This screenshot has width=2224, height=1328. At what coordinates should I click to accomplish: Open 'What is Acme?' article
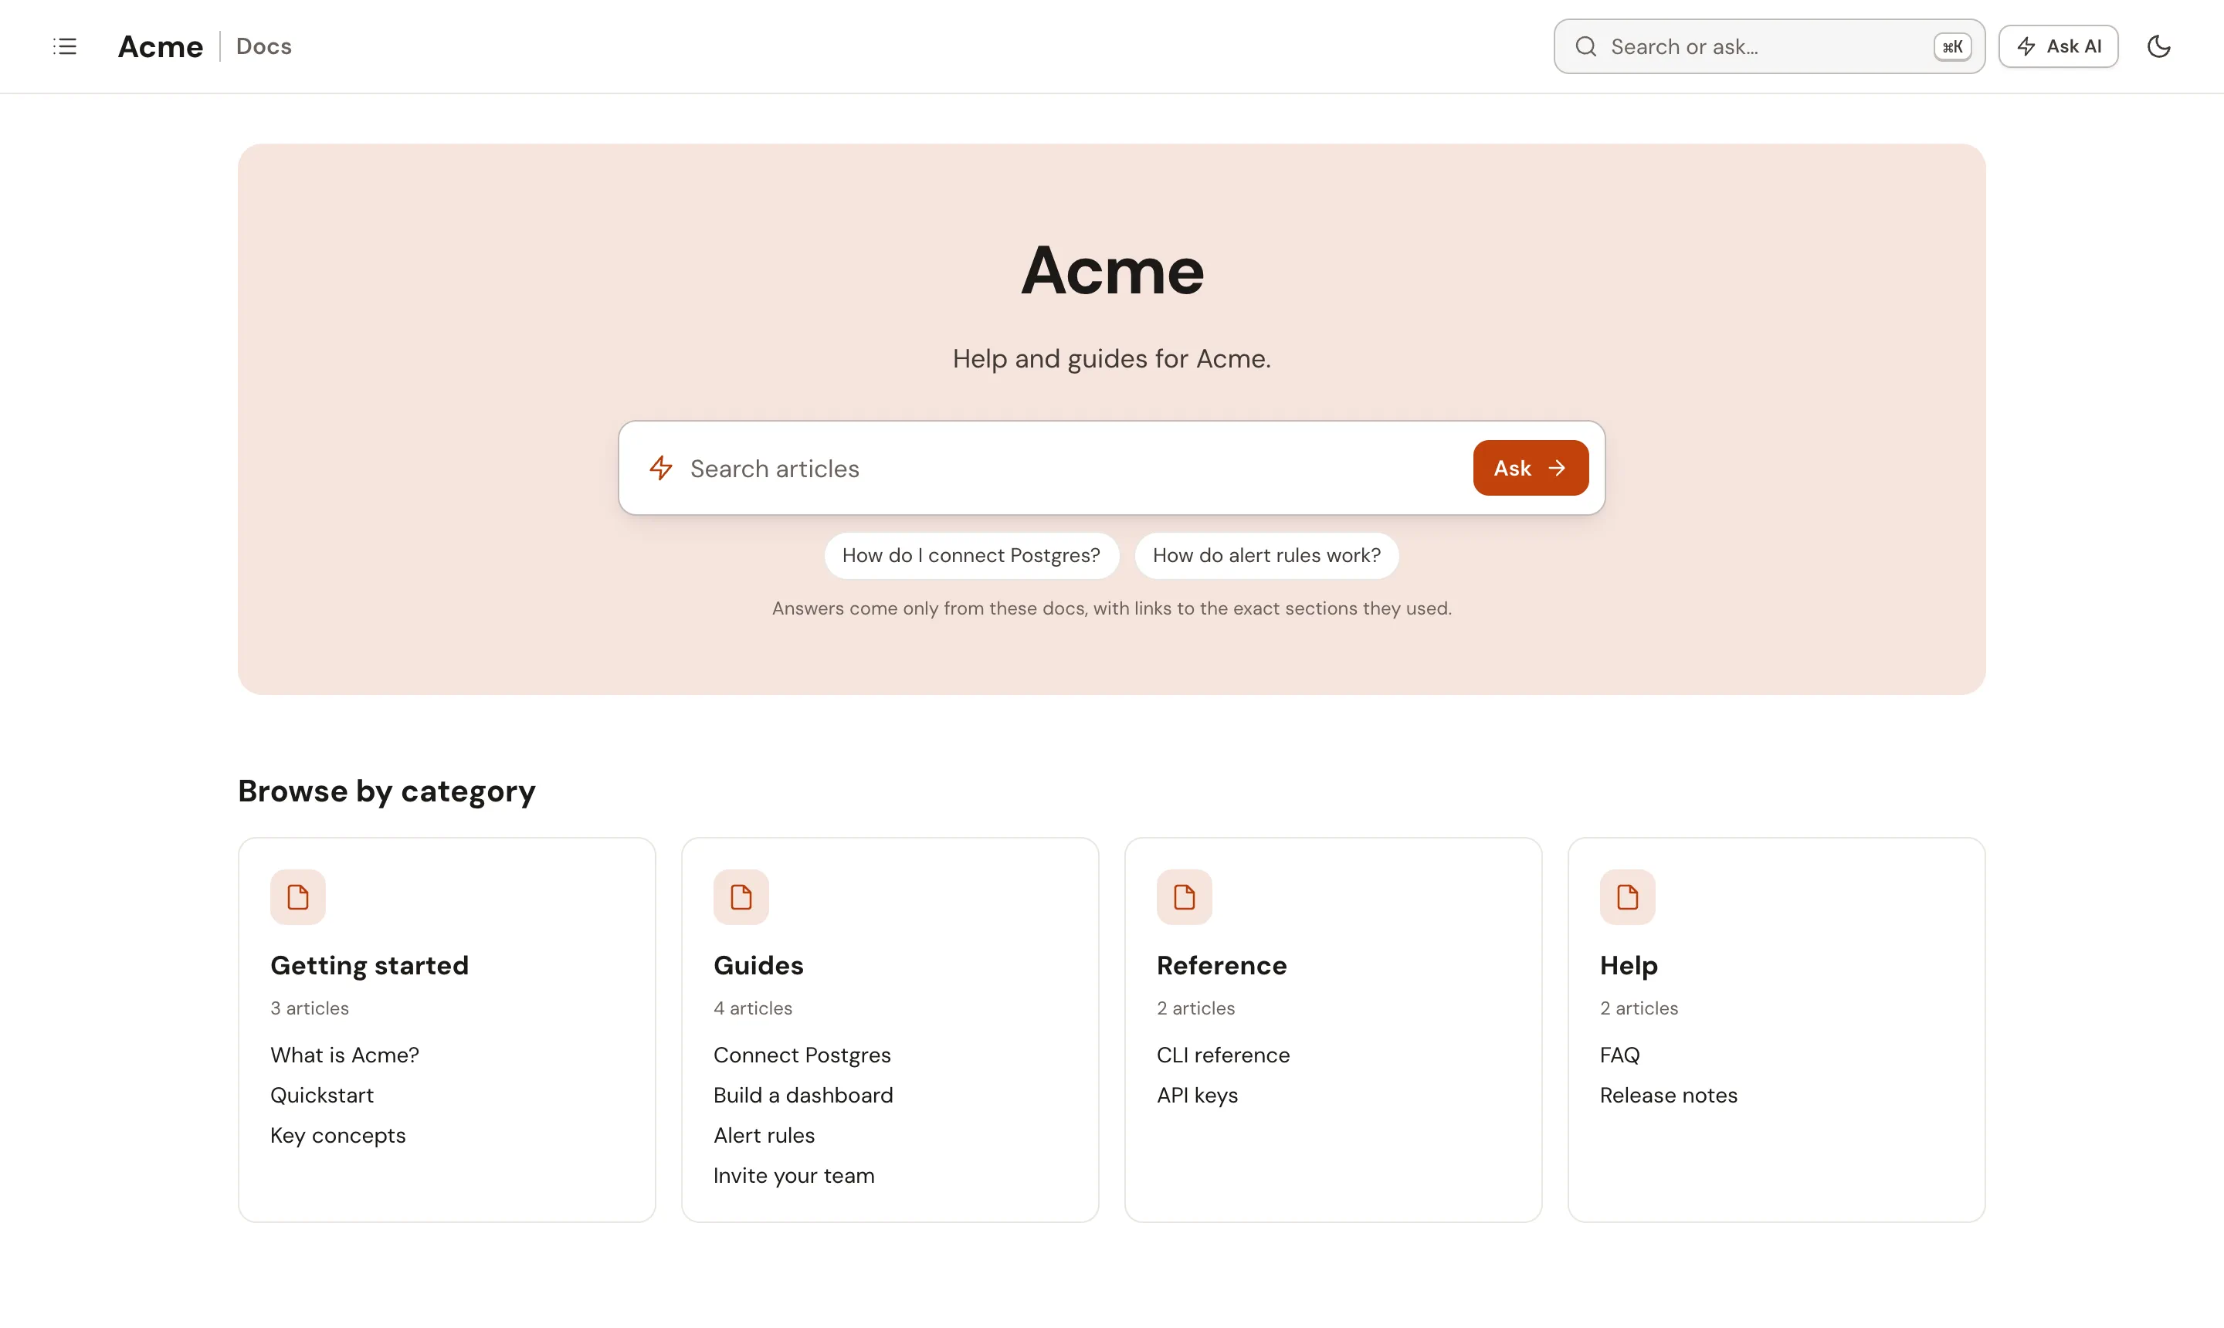tap(344, 1055)
